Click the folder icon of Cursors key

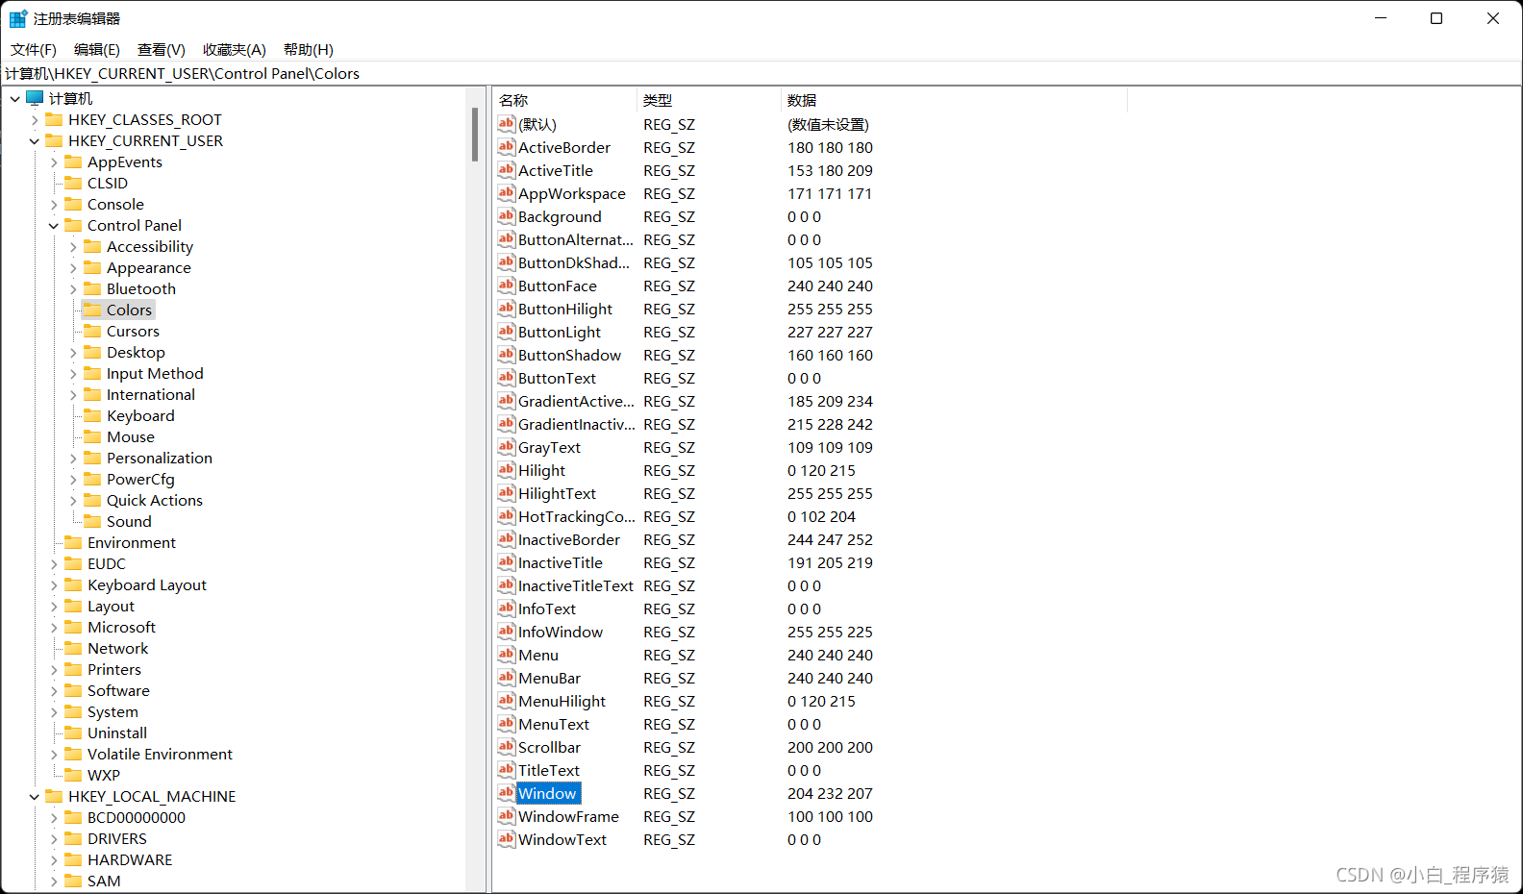[92, 331]
